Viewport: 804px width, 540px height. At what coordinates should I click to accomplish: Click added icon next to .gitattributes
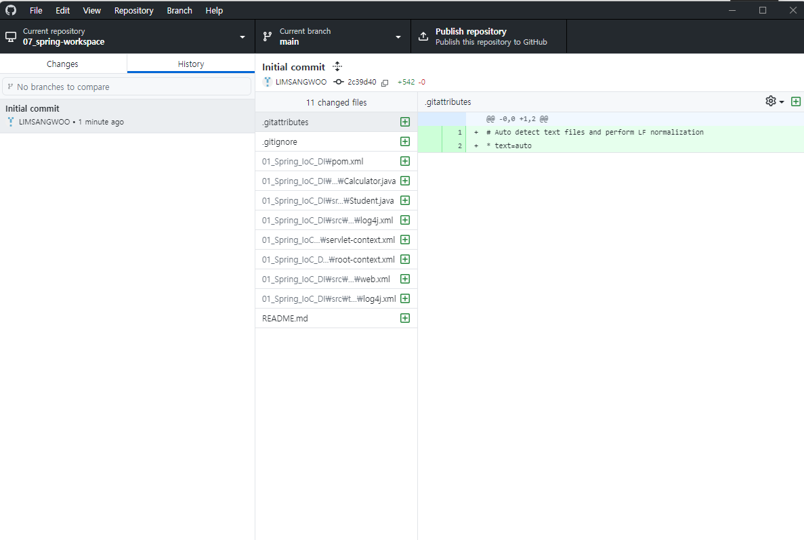405,122
